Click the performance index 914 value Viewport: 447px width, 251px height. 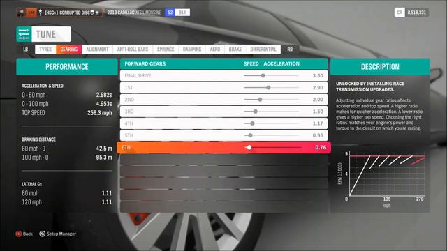(182, 13)
